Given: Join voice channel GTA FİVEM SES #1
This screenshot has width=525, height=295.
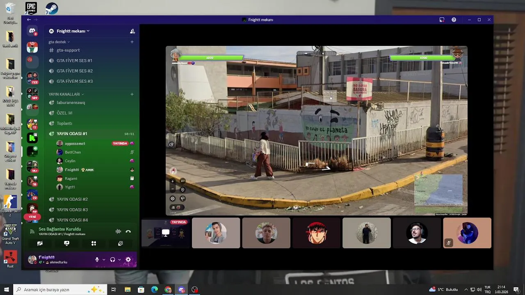Looking at the screenshot, I should 91,60.
